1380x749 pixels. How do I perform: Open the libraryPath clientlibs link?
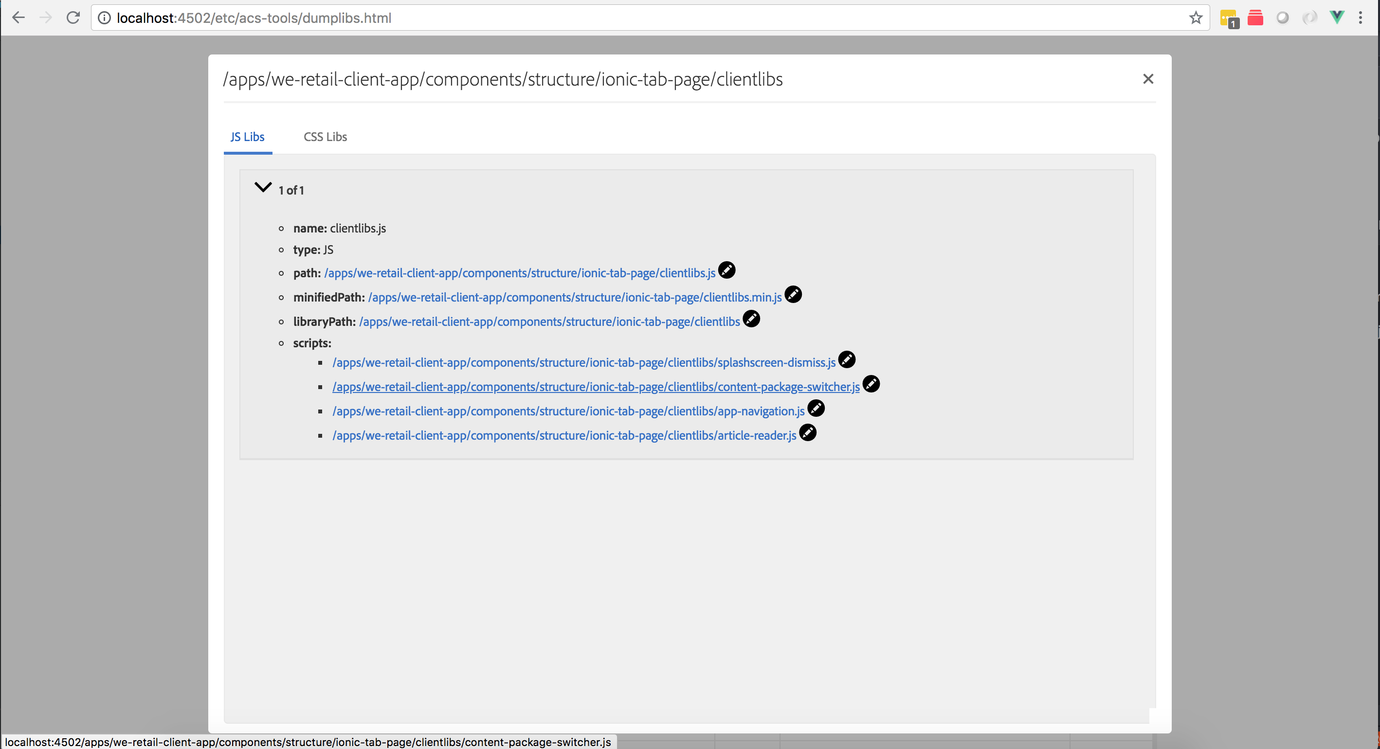pyautogui.click(x=549, y=322)
